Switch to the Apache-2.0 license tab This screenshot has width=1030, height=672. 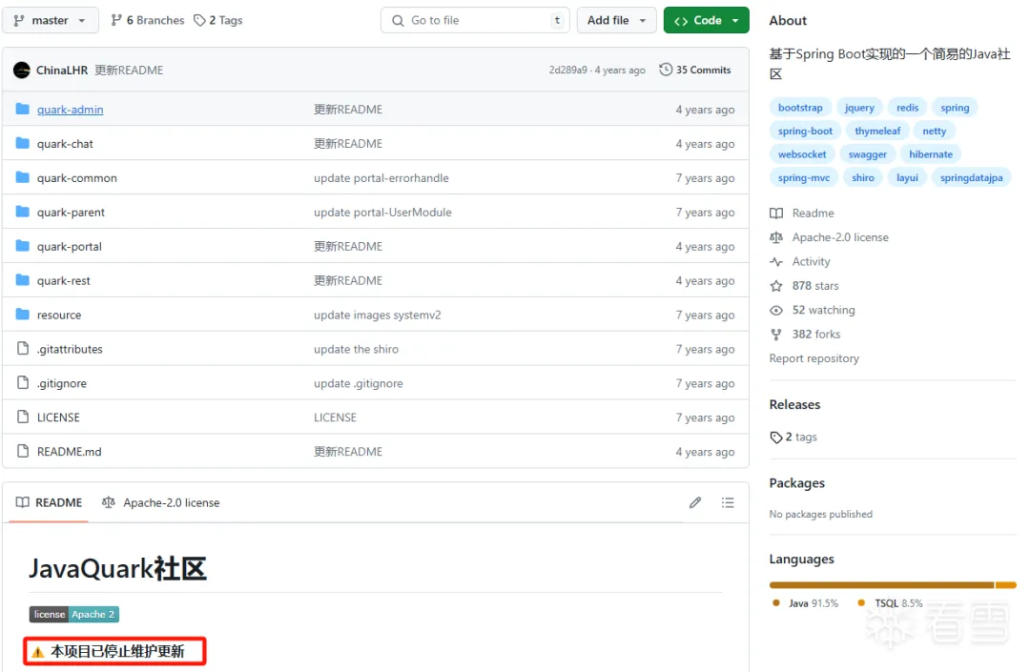click(161, 502)
